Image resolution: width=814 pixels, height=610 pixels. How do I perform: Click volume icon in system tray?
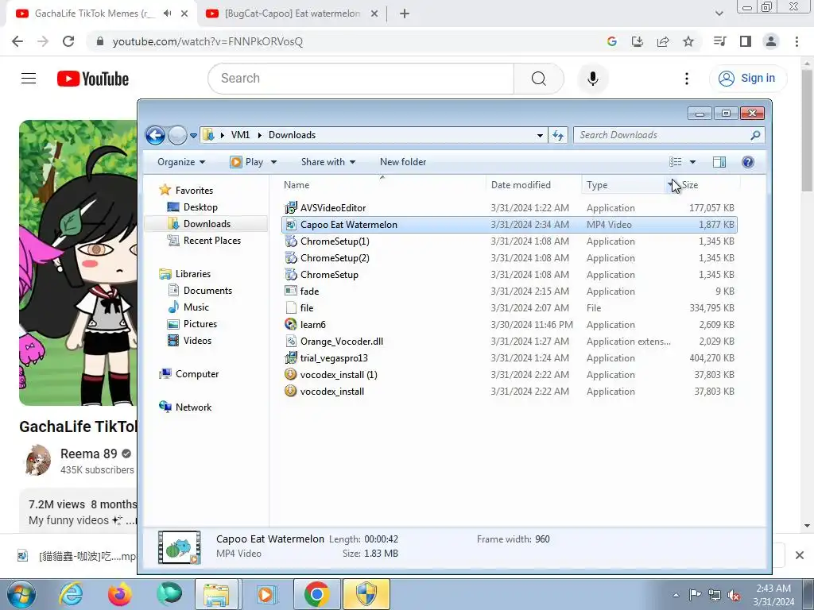734,596
